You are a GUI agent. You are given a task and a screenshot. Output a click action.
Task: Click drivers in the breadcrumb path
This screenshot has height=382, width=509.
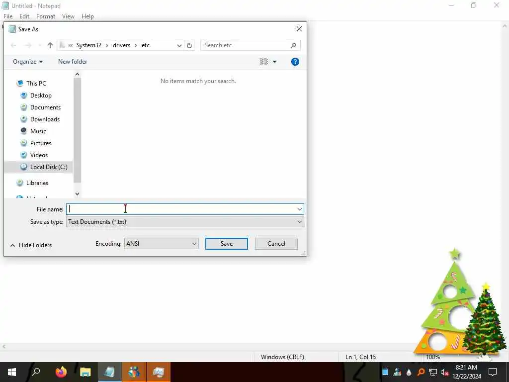tap(121, 45)
